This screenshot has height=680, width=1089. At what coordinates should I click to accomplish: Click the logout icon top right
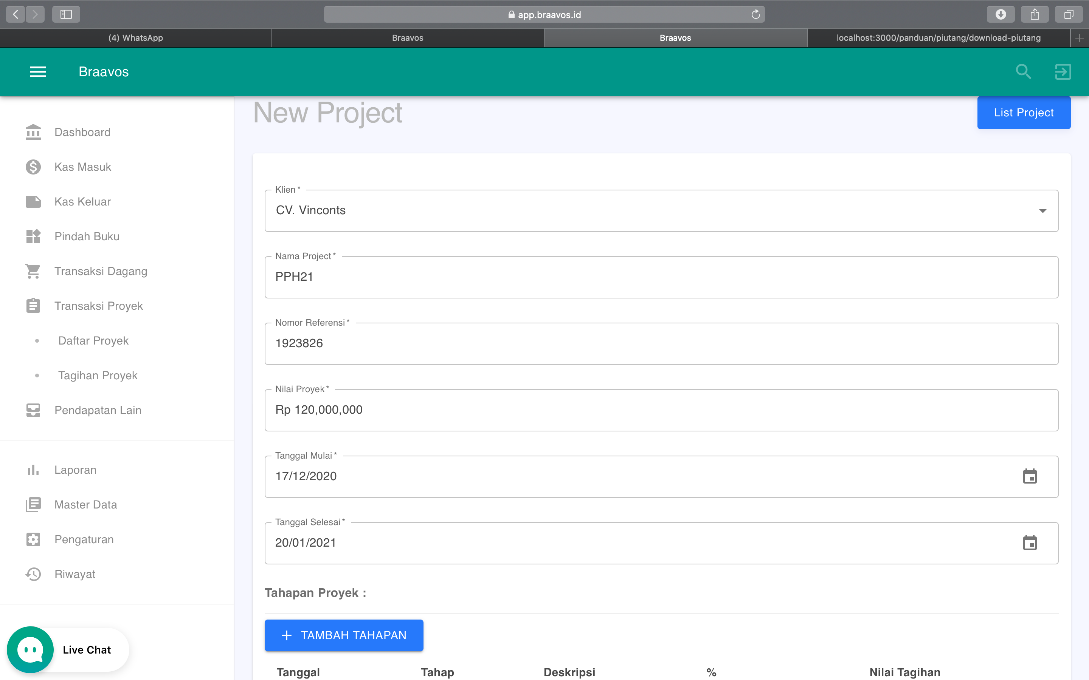click(1063, 71)
